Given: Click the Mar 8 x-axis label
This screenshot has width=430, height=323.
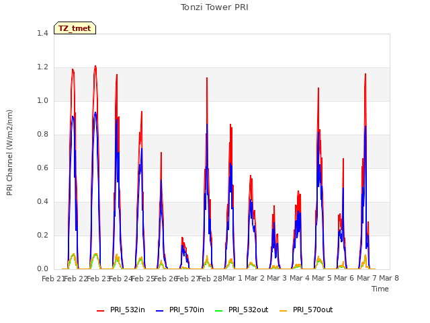Looking at the screenshot, I should click(x=389, y=279).
